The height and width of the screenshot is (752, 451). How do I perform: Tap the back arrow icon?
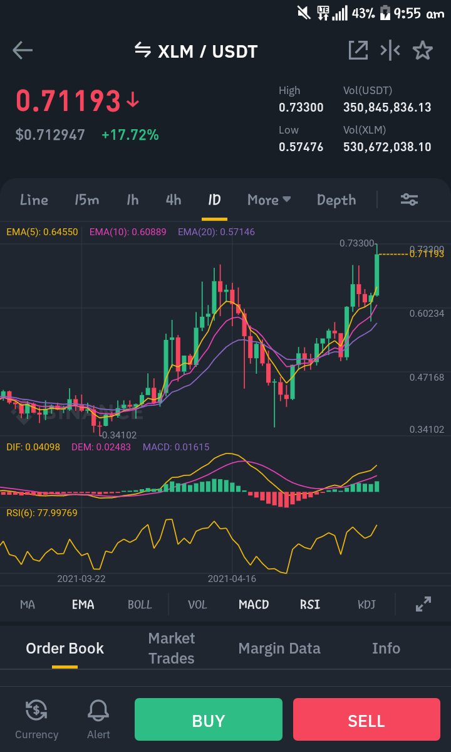pos(23,50)
